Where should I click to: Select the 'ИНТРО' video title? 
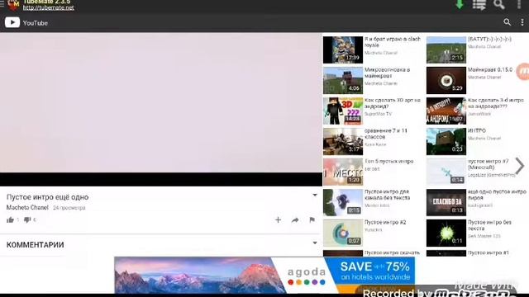point(477,130)
